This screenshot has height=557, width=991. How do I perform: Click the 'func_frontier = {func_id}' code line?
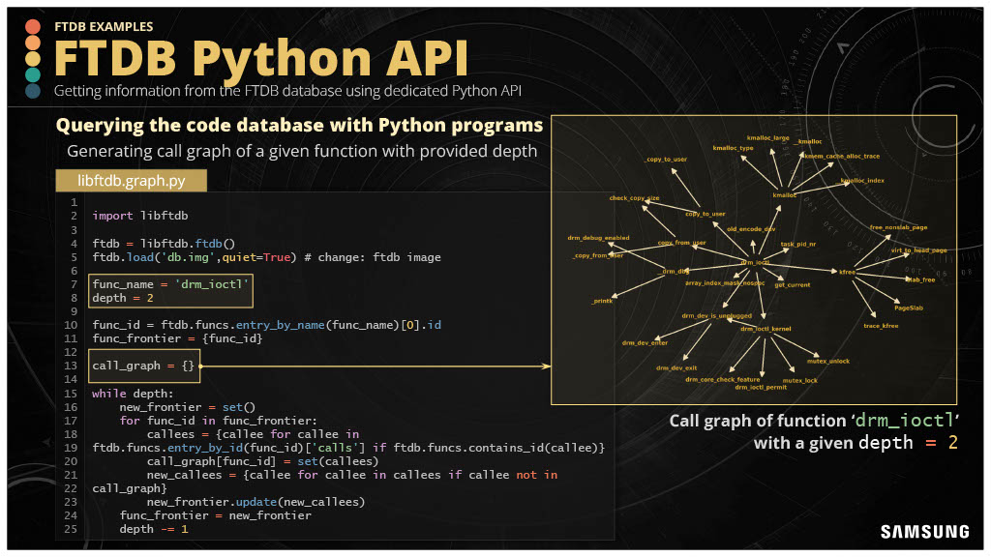pyautogui.click(x=177, y=338)
